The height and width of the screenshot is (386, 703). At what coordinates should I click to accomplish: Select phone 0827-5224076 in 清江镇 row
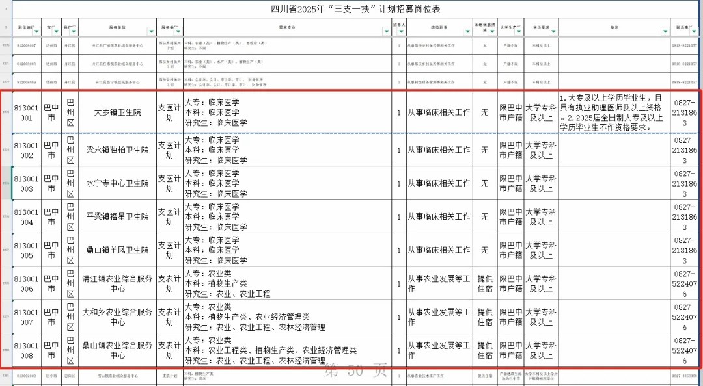(684, 283)
